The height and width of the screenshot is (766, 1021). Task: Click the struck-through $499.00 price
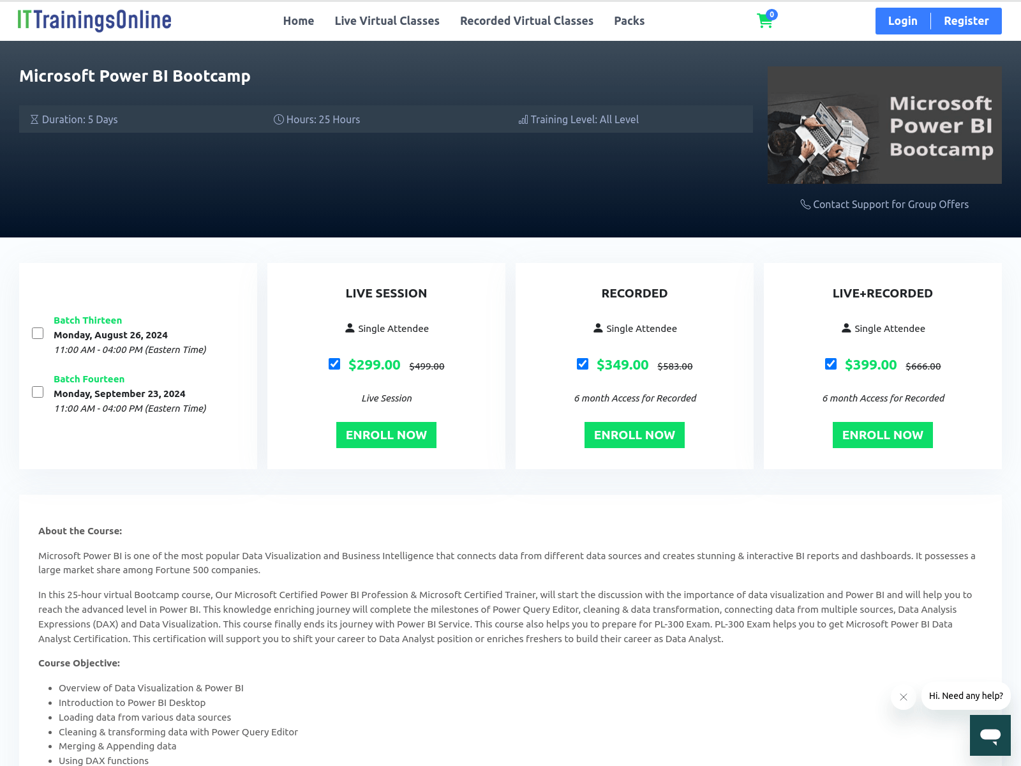coord(427,366)
